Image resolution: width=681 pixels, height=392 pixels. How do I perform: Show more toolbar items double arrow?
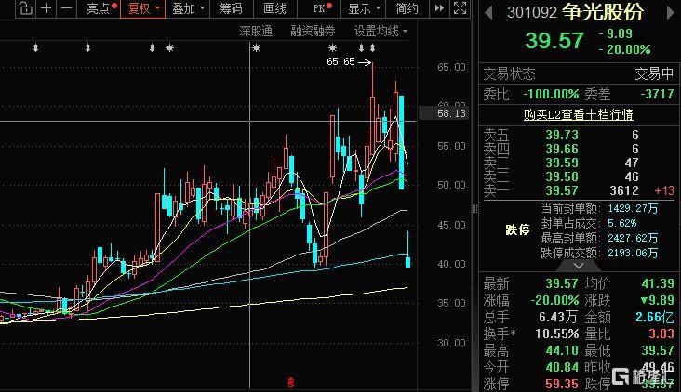point(439,8)
